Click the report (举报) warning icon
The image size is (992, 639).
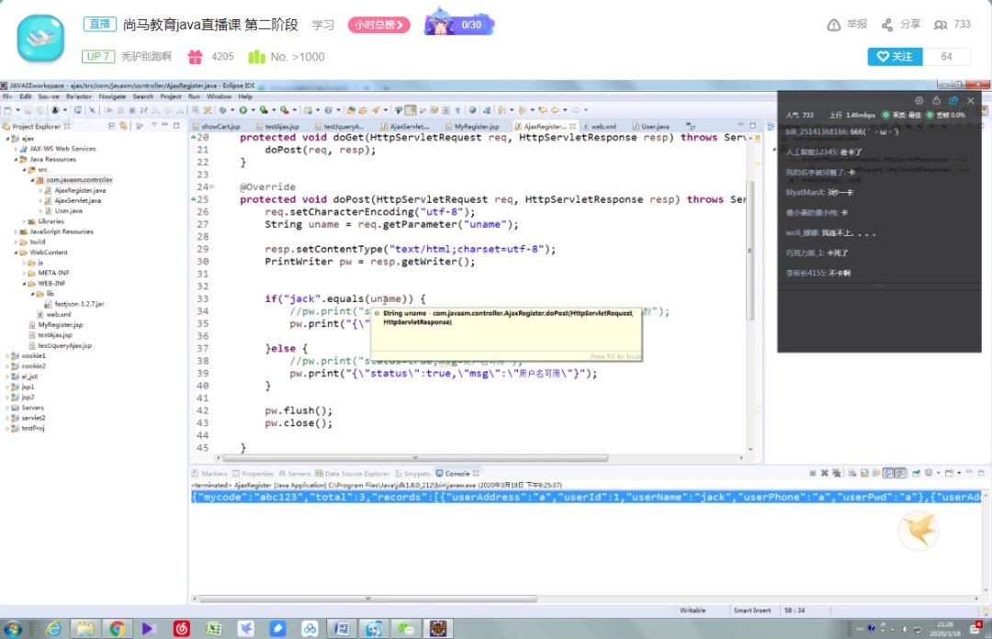(834, 25)
